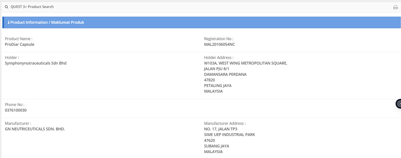Click the print icon at top right

click(x=395, y=7)
